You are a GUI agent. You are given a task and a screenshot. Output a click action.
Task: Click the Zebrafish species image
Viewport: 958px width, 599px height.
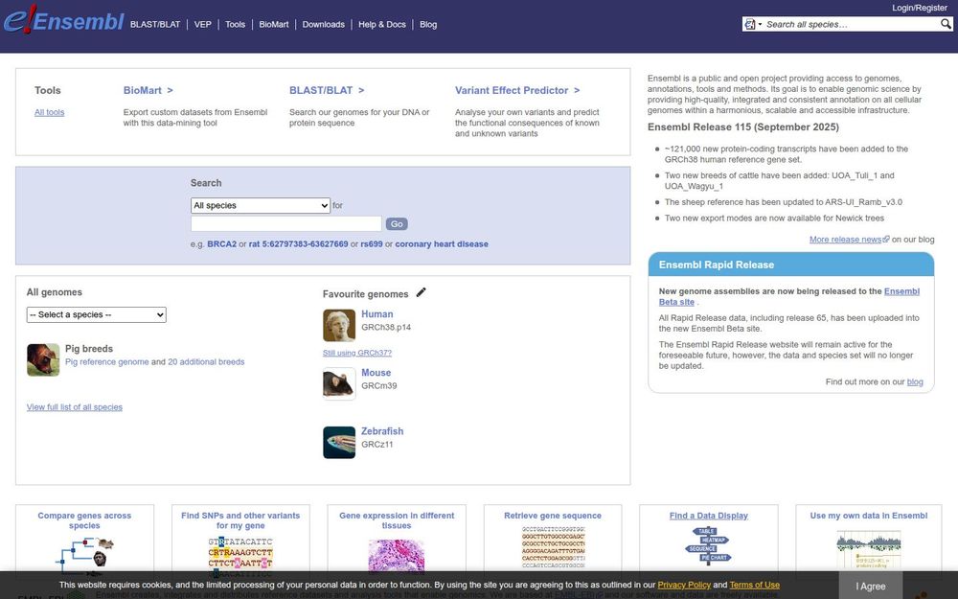339,443
